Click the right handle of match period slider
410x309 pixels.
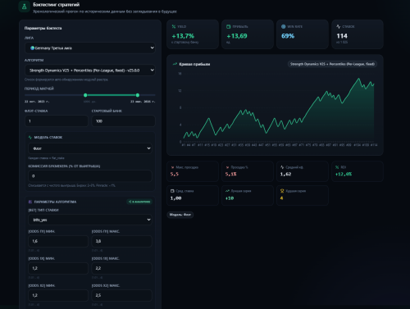click(x=138, y=95)
